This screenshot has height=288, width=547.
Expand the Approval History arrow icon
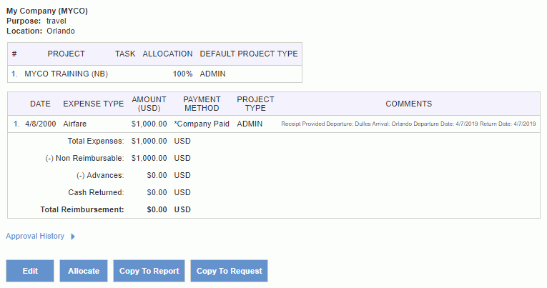[x=73, y=237]
